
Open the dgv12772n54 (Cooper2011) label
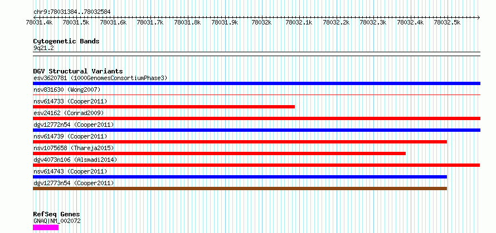pyautogui.click(x=74, y=125)
